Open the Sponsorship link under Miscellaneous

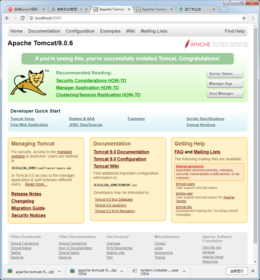[163, 253]
